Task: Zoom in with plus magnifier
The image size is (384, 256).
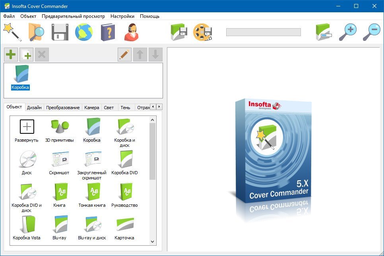Action: click(x=348, y=32)
